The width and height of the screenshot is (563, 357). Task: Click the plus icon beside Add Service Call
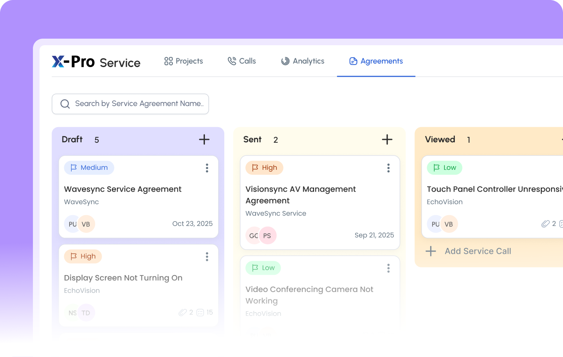pyautogui.click(x=431, y=251)
